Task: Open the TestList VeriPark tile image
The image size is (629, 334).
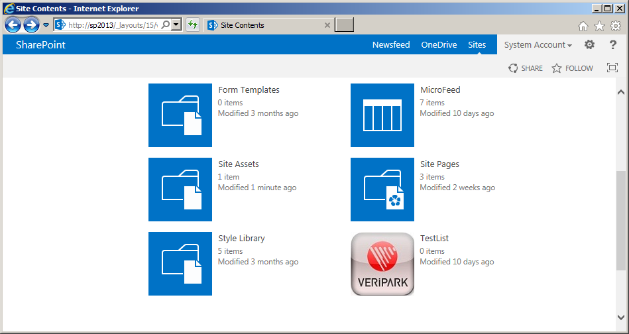Action: point(382,264)
